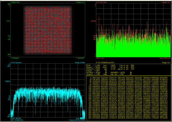Viewport: 172px width, 122px height.
Task: Select the 'A: Meas Time' trace title
Action: pyautogui.click(x=15, y=2)
